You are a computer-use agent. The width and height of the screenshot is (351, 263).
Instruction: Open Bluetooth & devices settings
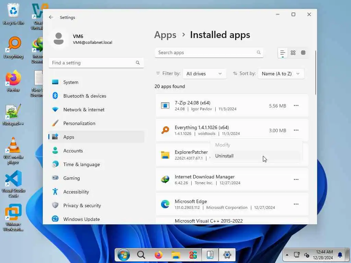tap(96, 96)
